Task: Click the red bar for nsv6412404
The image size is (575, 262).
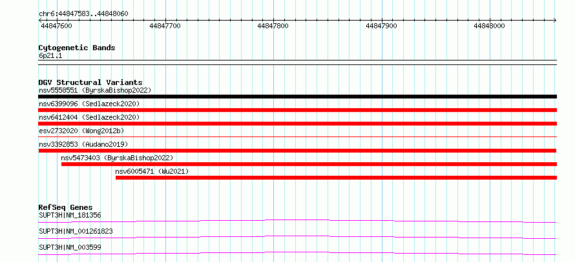Action: coord(297,124)
